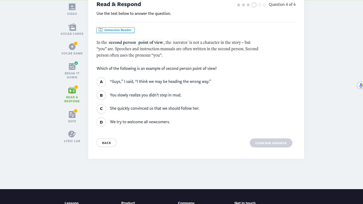Open the Lyric Lab music icon

(x=72, y=134)
